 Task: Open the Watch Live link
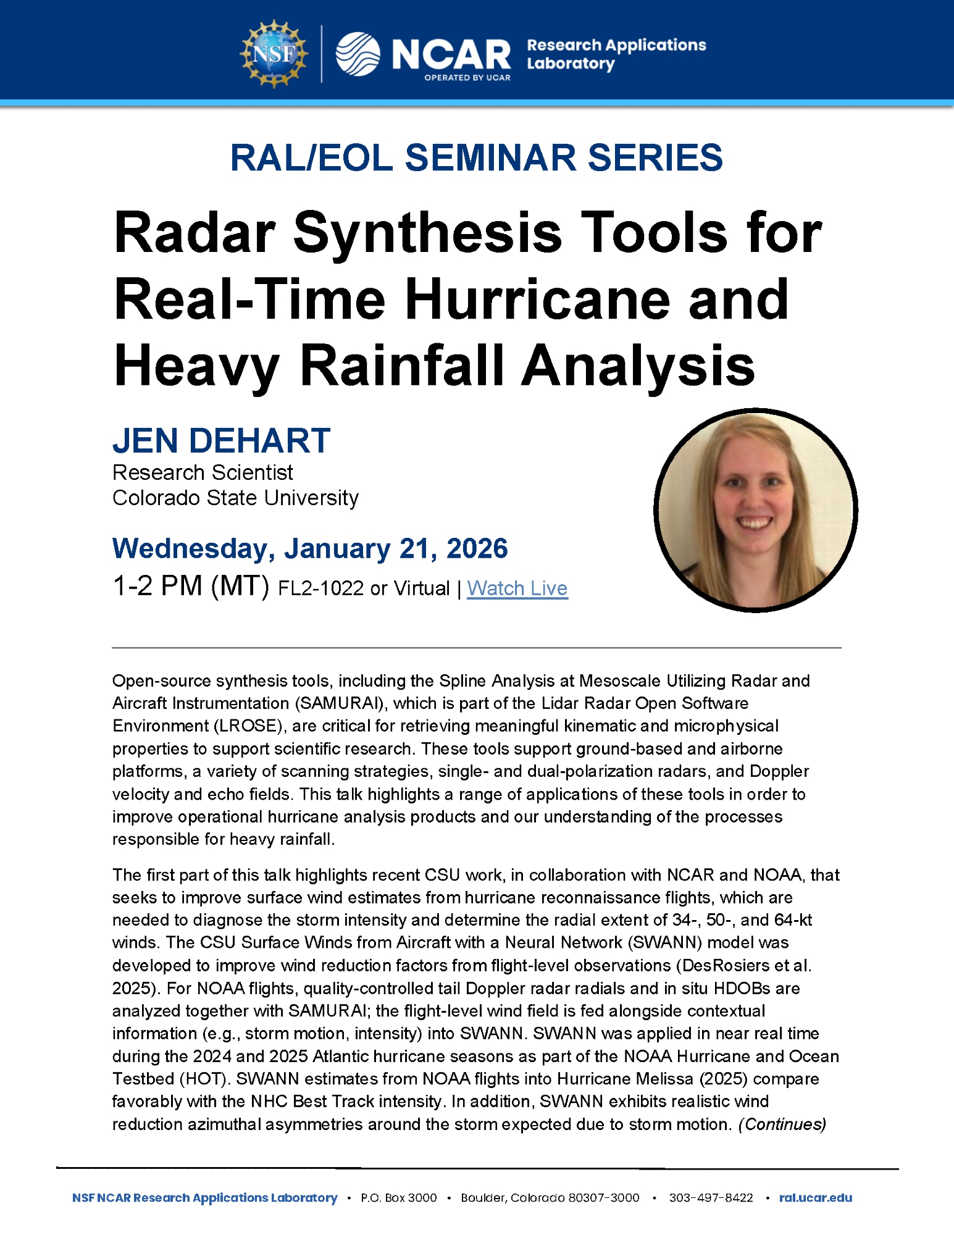517,588
